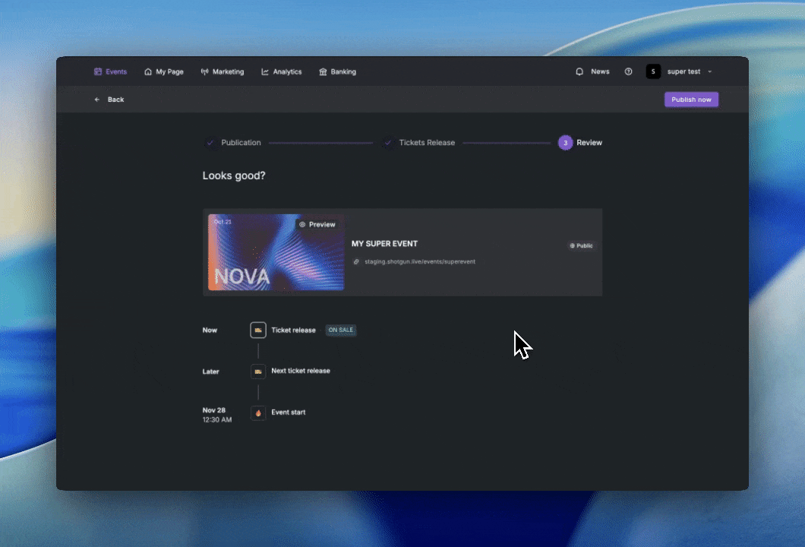Click the Public visibility badge
This screenshot has height=547, width=805.
coord(581,246)
